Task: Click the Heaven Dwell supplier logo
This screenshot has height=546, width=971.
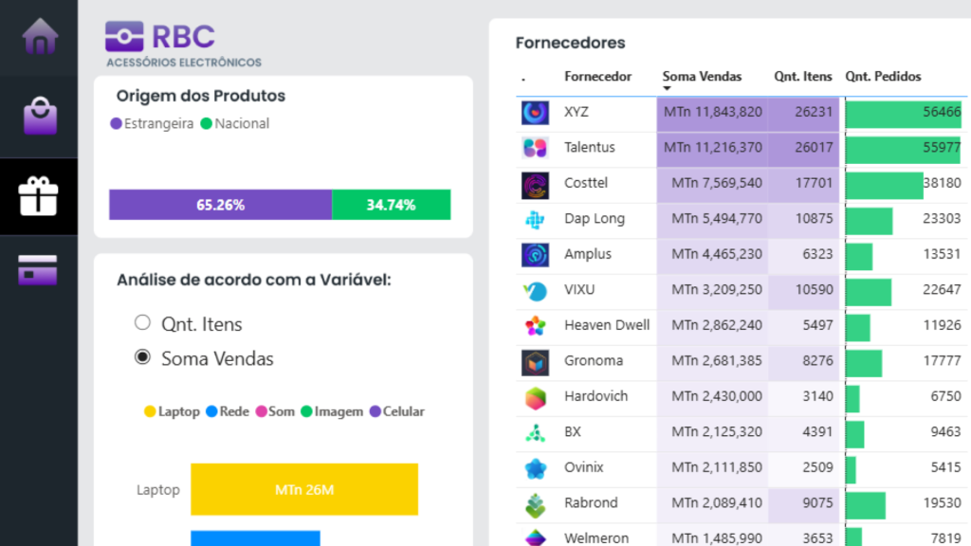Action: click(x=535, y=326)
